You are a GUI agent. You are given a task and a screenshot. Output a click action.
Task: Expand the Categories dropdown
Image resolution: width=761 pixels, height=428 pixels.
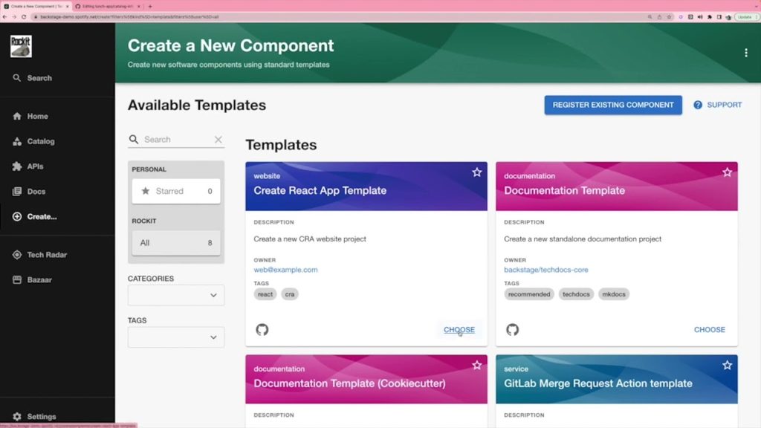(176, 295)
